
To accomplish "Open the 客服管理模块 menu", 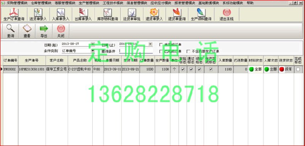I will pyautogui.click(x=65, y=3).
